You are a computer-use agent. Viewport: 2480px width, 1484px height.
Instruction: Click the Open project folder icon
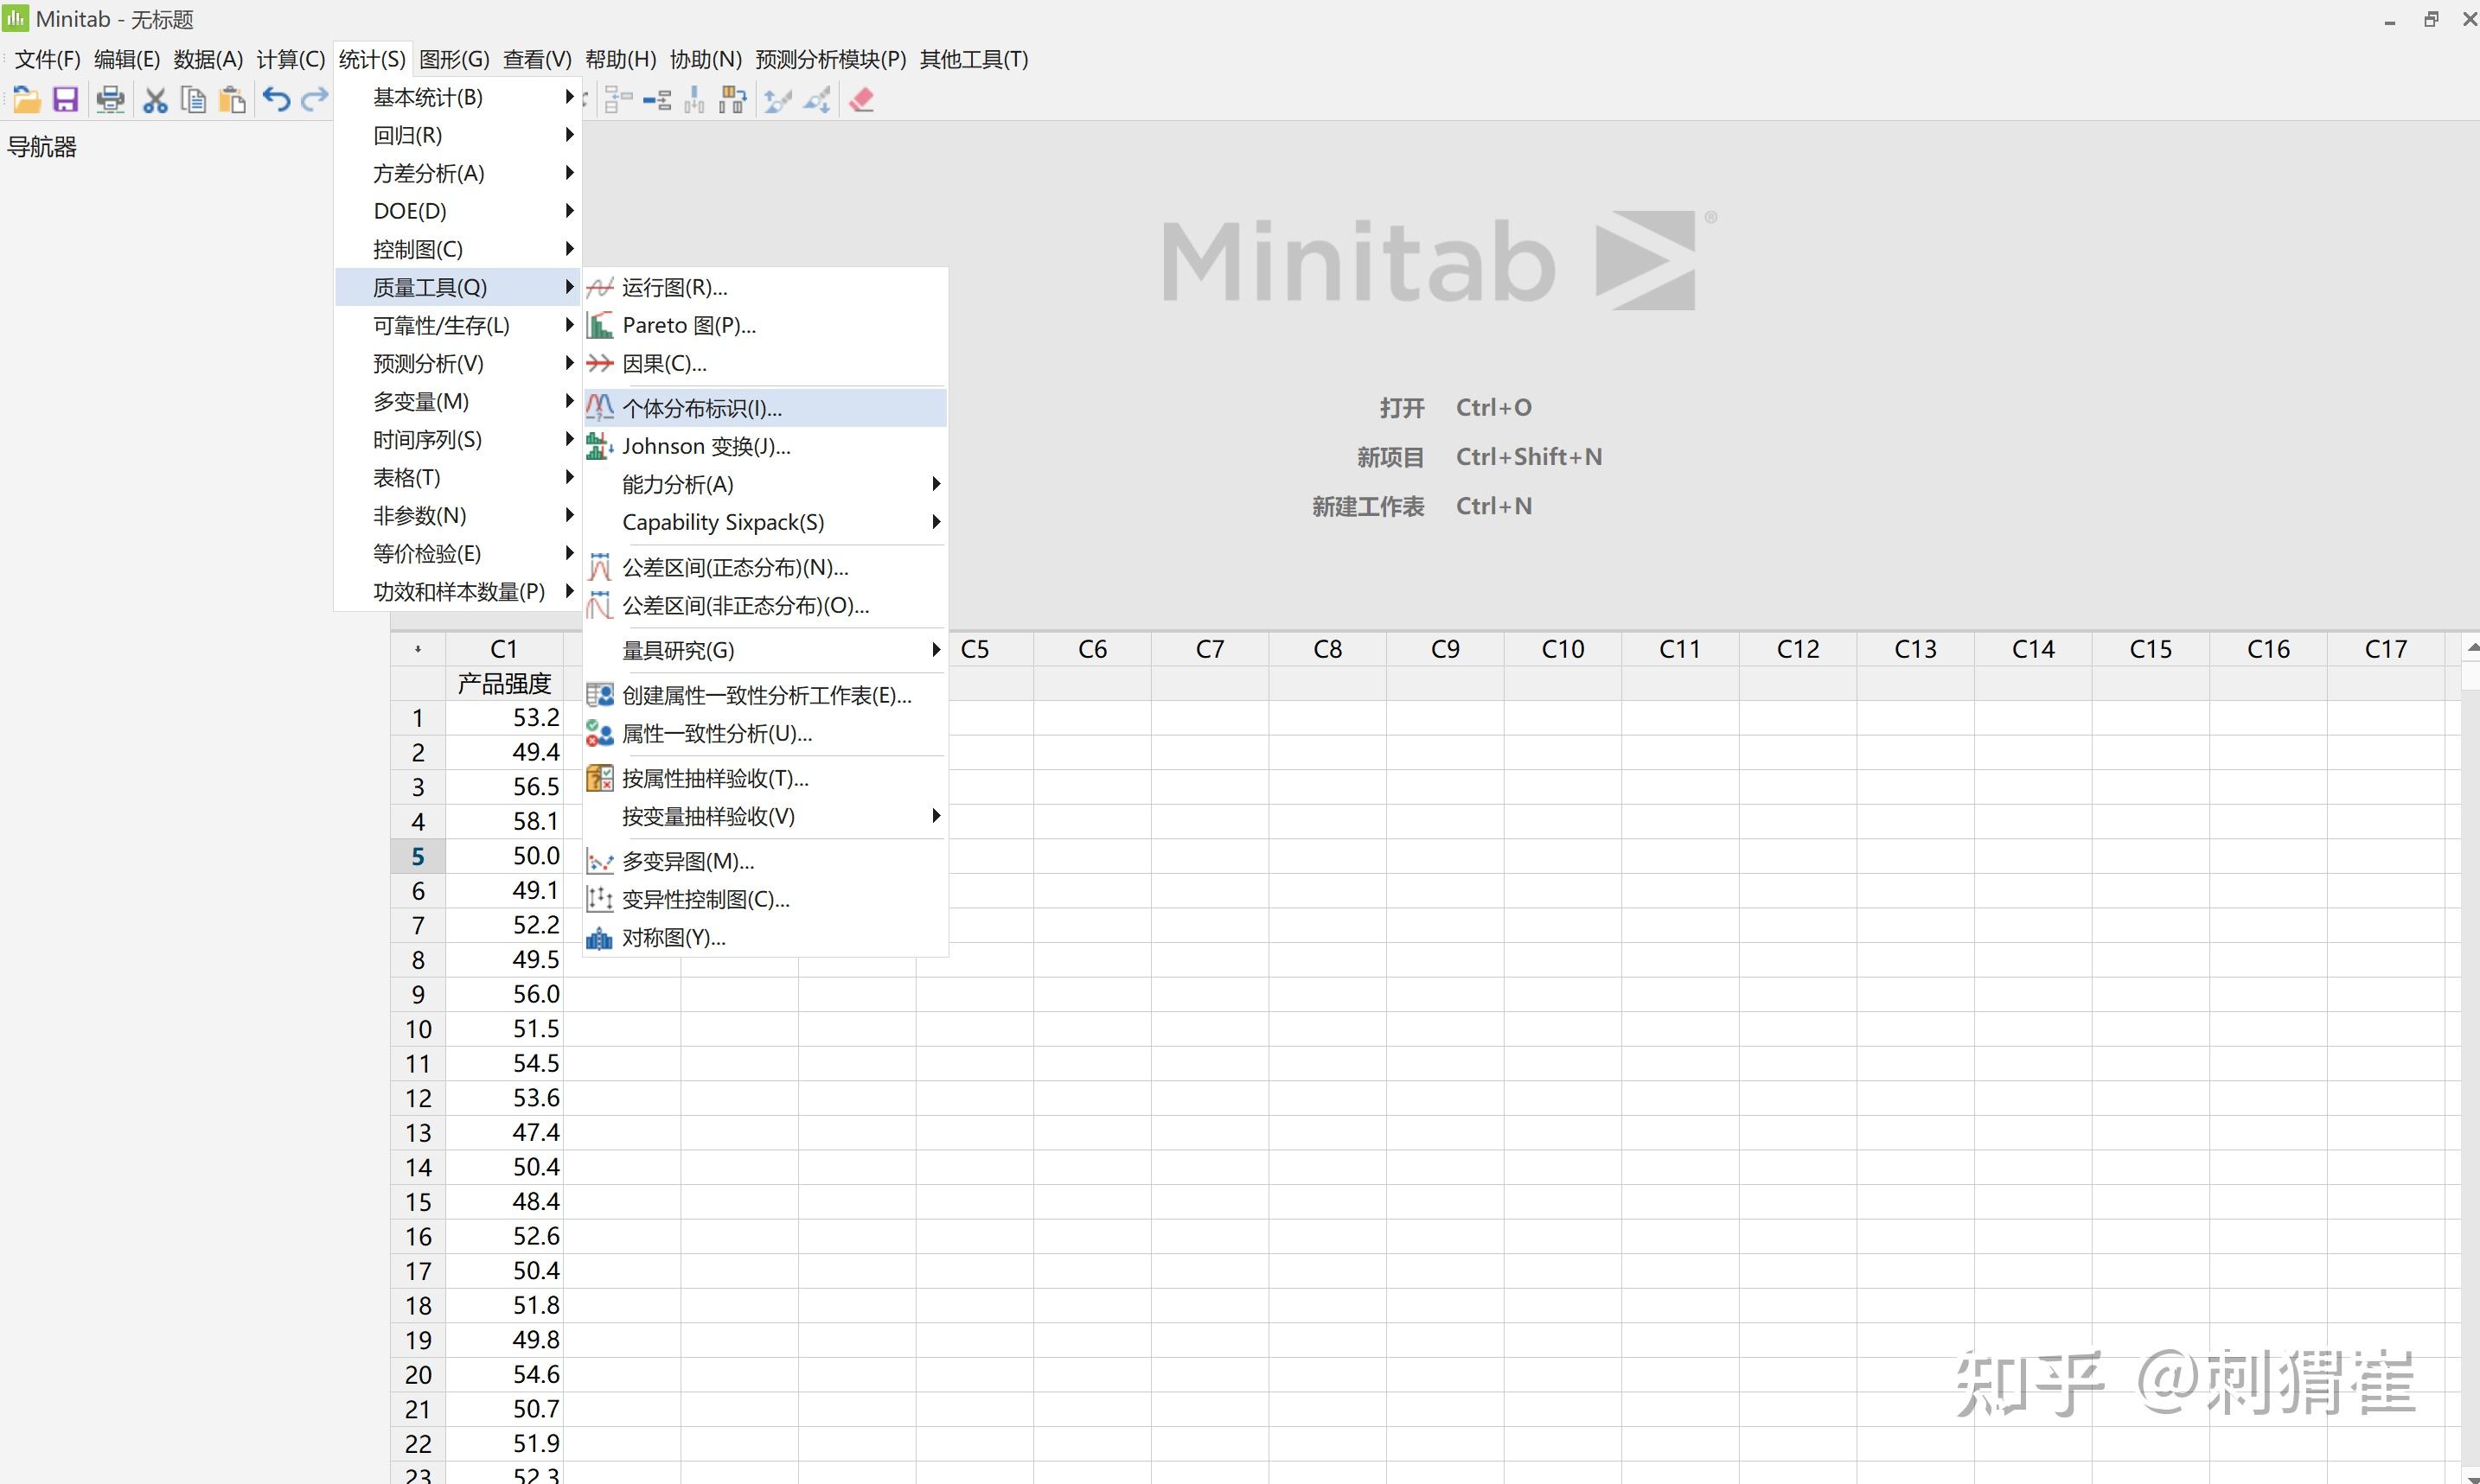pyautogui.click(x=27, y=100)
